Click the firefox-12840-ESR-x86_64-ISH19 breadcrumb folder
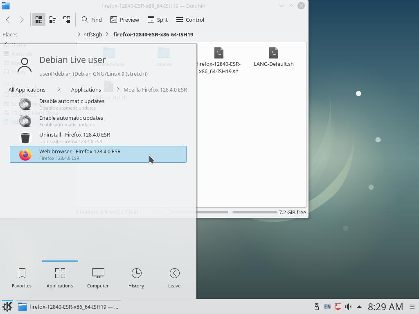419x314 pixels. (x=153, y=34)
